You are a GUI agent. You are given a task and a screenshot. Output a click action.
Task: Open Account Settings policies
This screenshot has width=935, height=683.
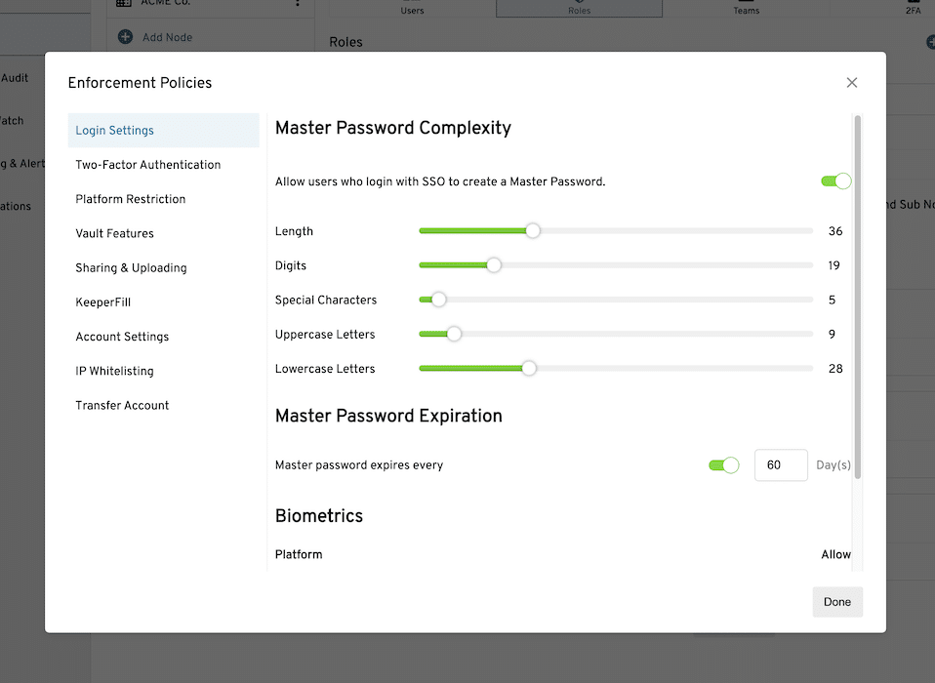pyautogui.click(x=122, y=337)
